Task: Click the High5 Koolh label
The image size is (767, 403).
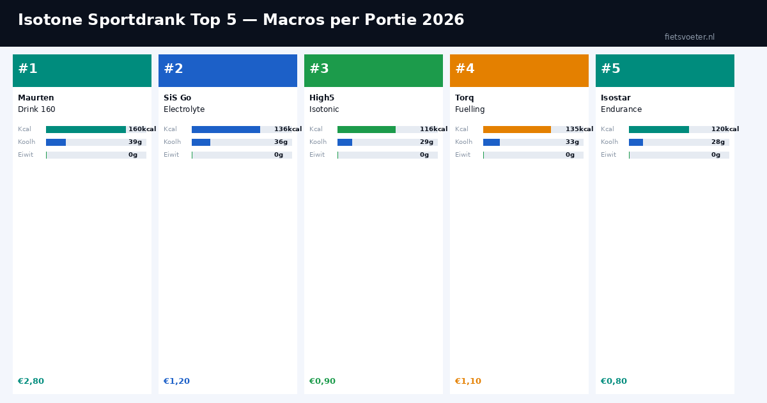Action: pyautogui.click(x=318, y=142)
